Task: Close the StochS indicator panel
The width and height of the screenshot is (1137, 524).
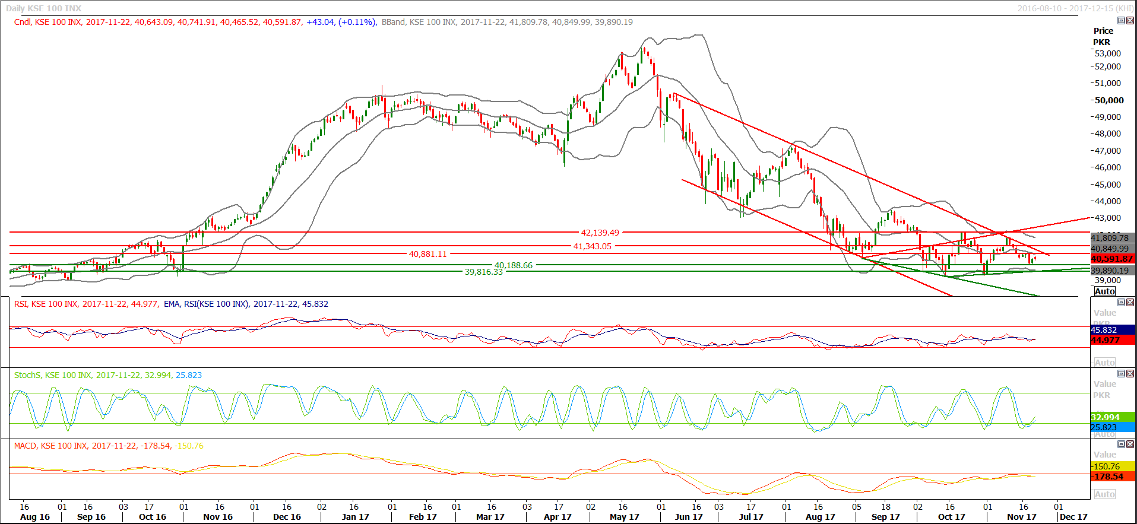Action: tap(1130, 374)
